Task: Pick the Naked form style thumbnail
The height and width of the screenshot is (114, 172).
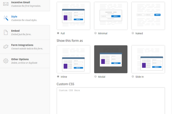Action: pos(148,16)
